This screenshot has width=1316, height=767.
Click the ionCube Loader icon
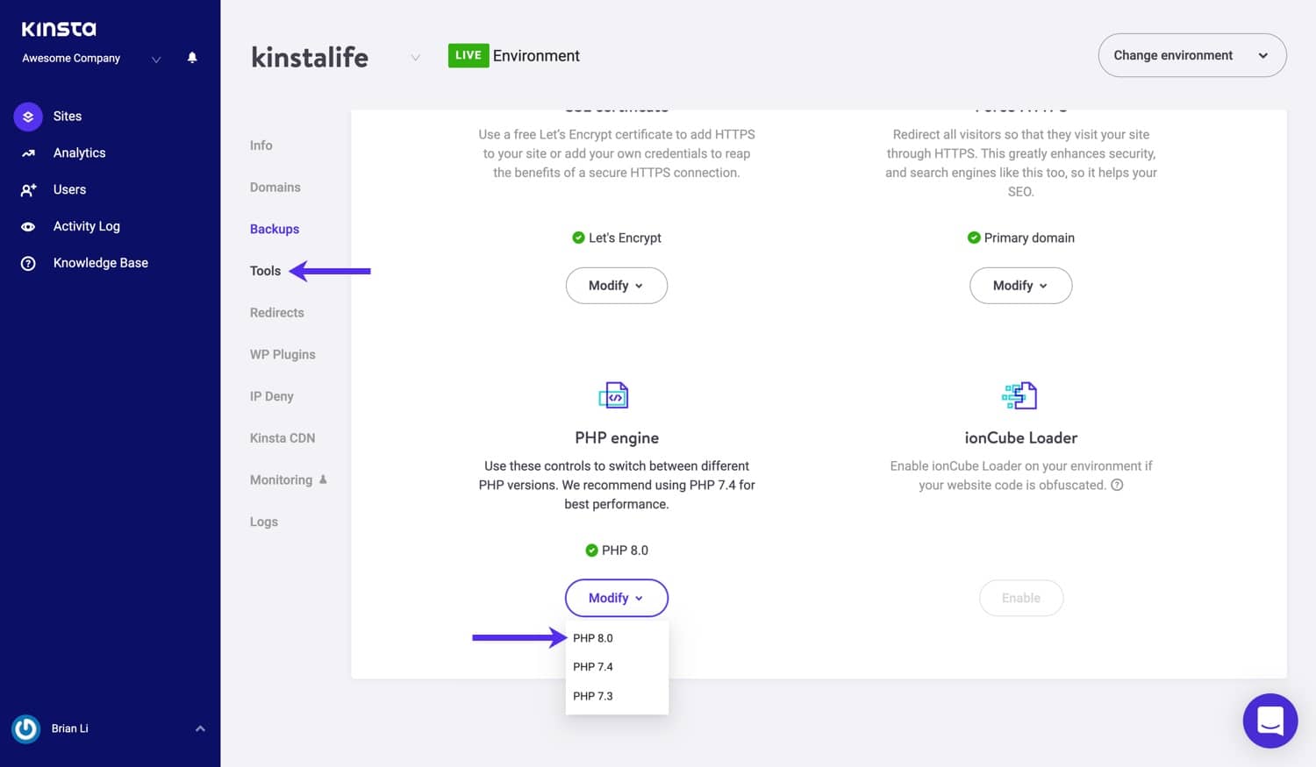pos(1020,395)
